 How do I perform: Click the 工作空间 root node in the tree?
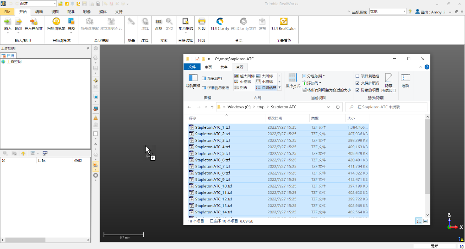click(14, 62)
